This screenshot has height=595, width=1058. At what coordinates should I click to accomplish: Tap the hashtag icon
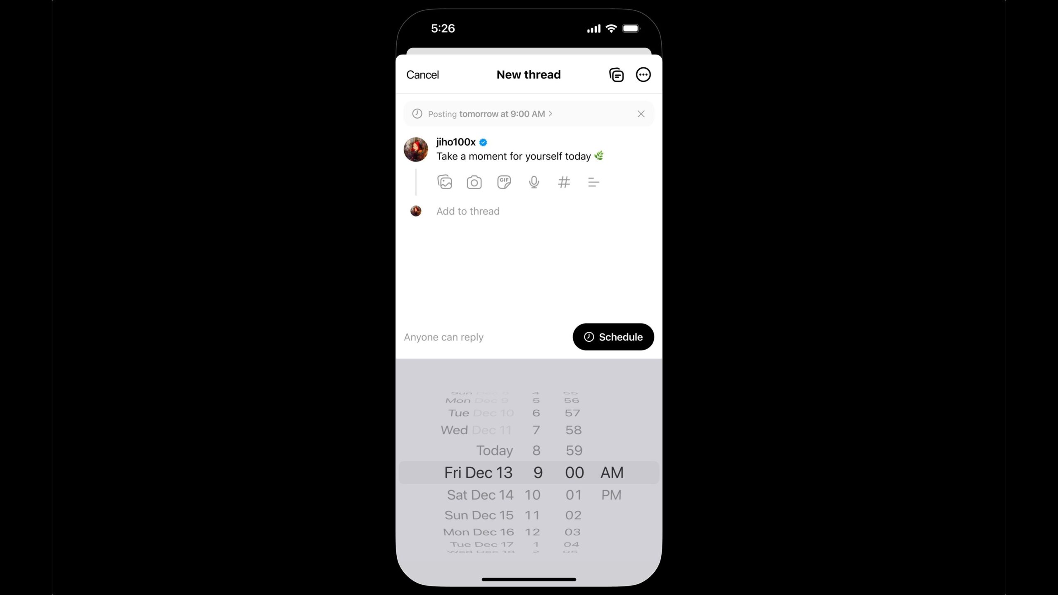tap(564, 182)
